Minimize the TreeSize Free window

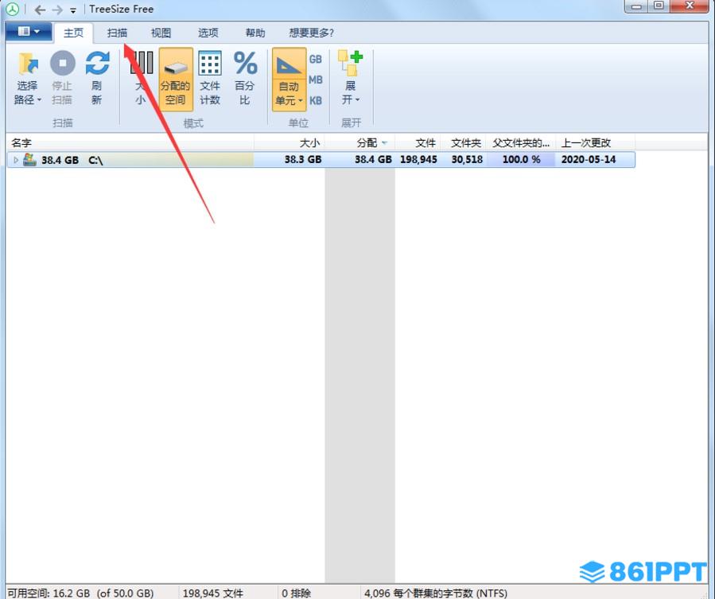636,6
